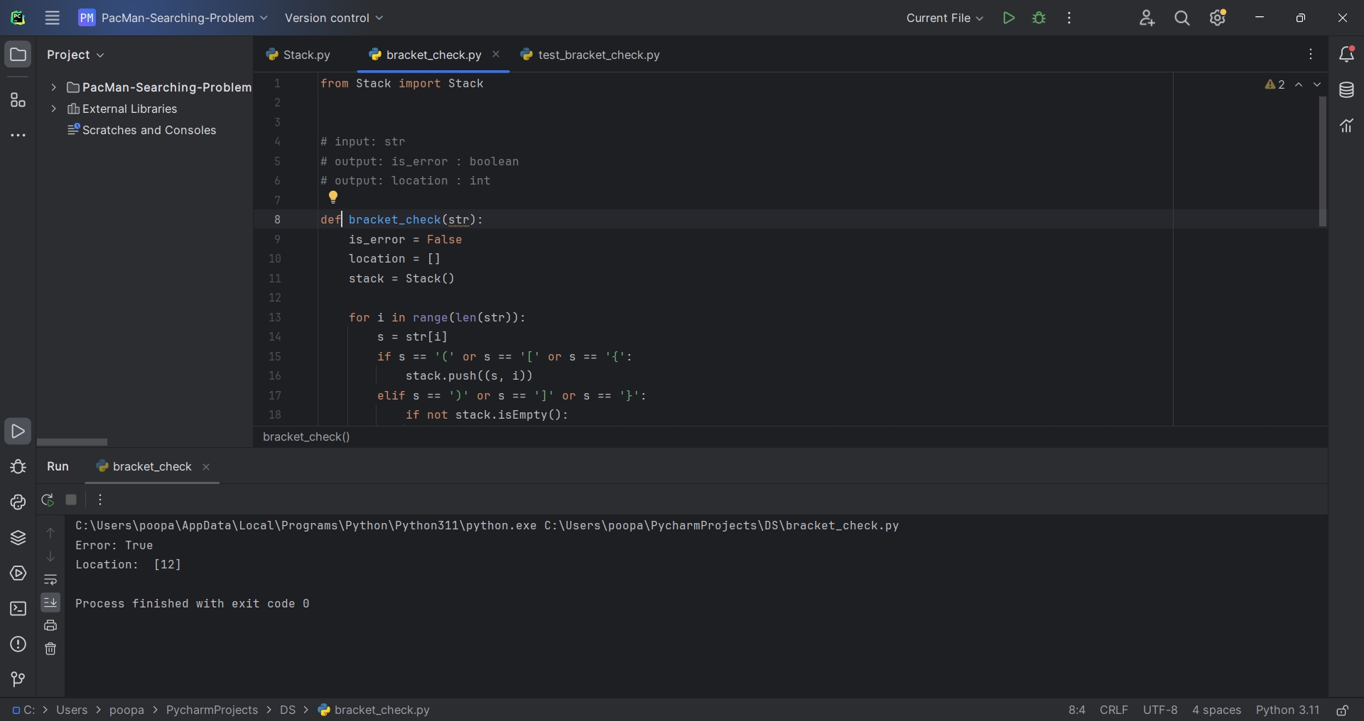Click the UTF-8 encoding status item
This screenshot has width=1364, height=721.
click(1159, 710)
